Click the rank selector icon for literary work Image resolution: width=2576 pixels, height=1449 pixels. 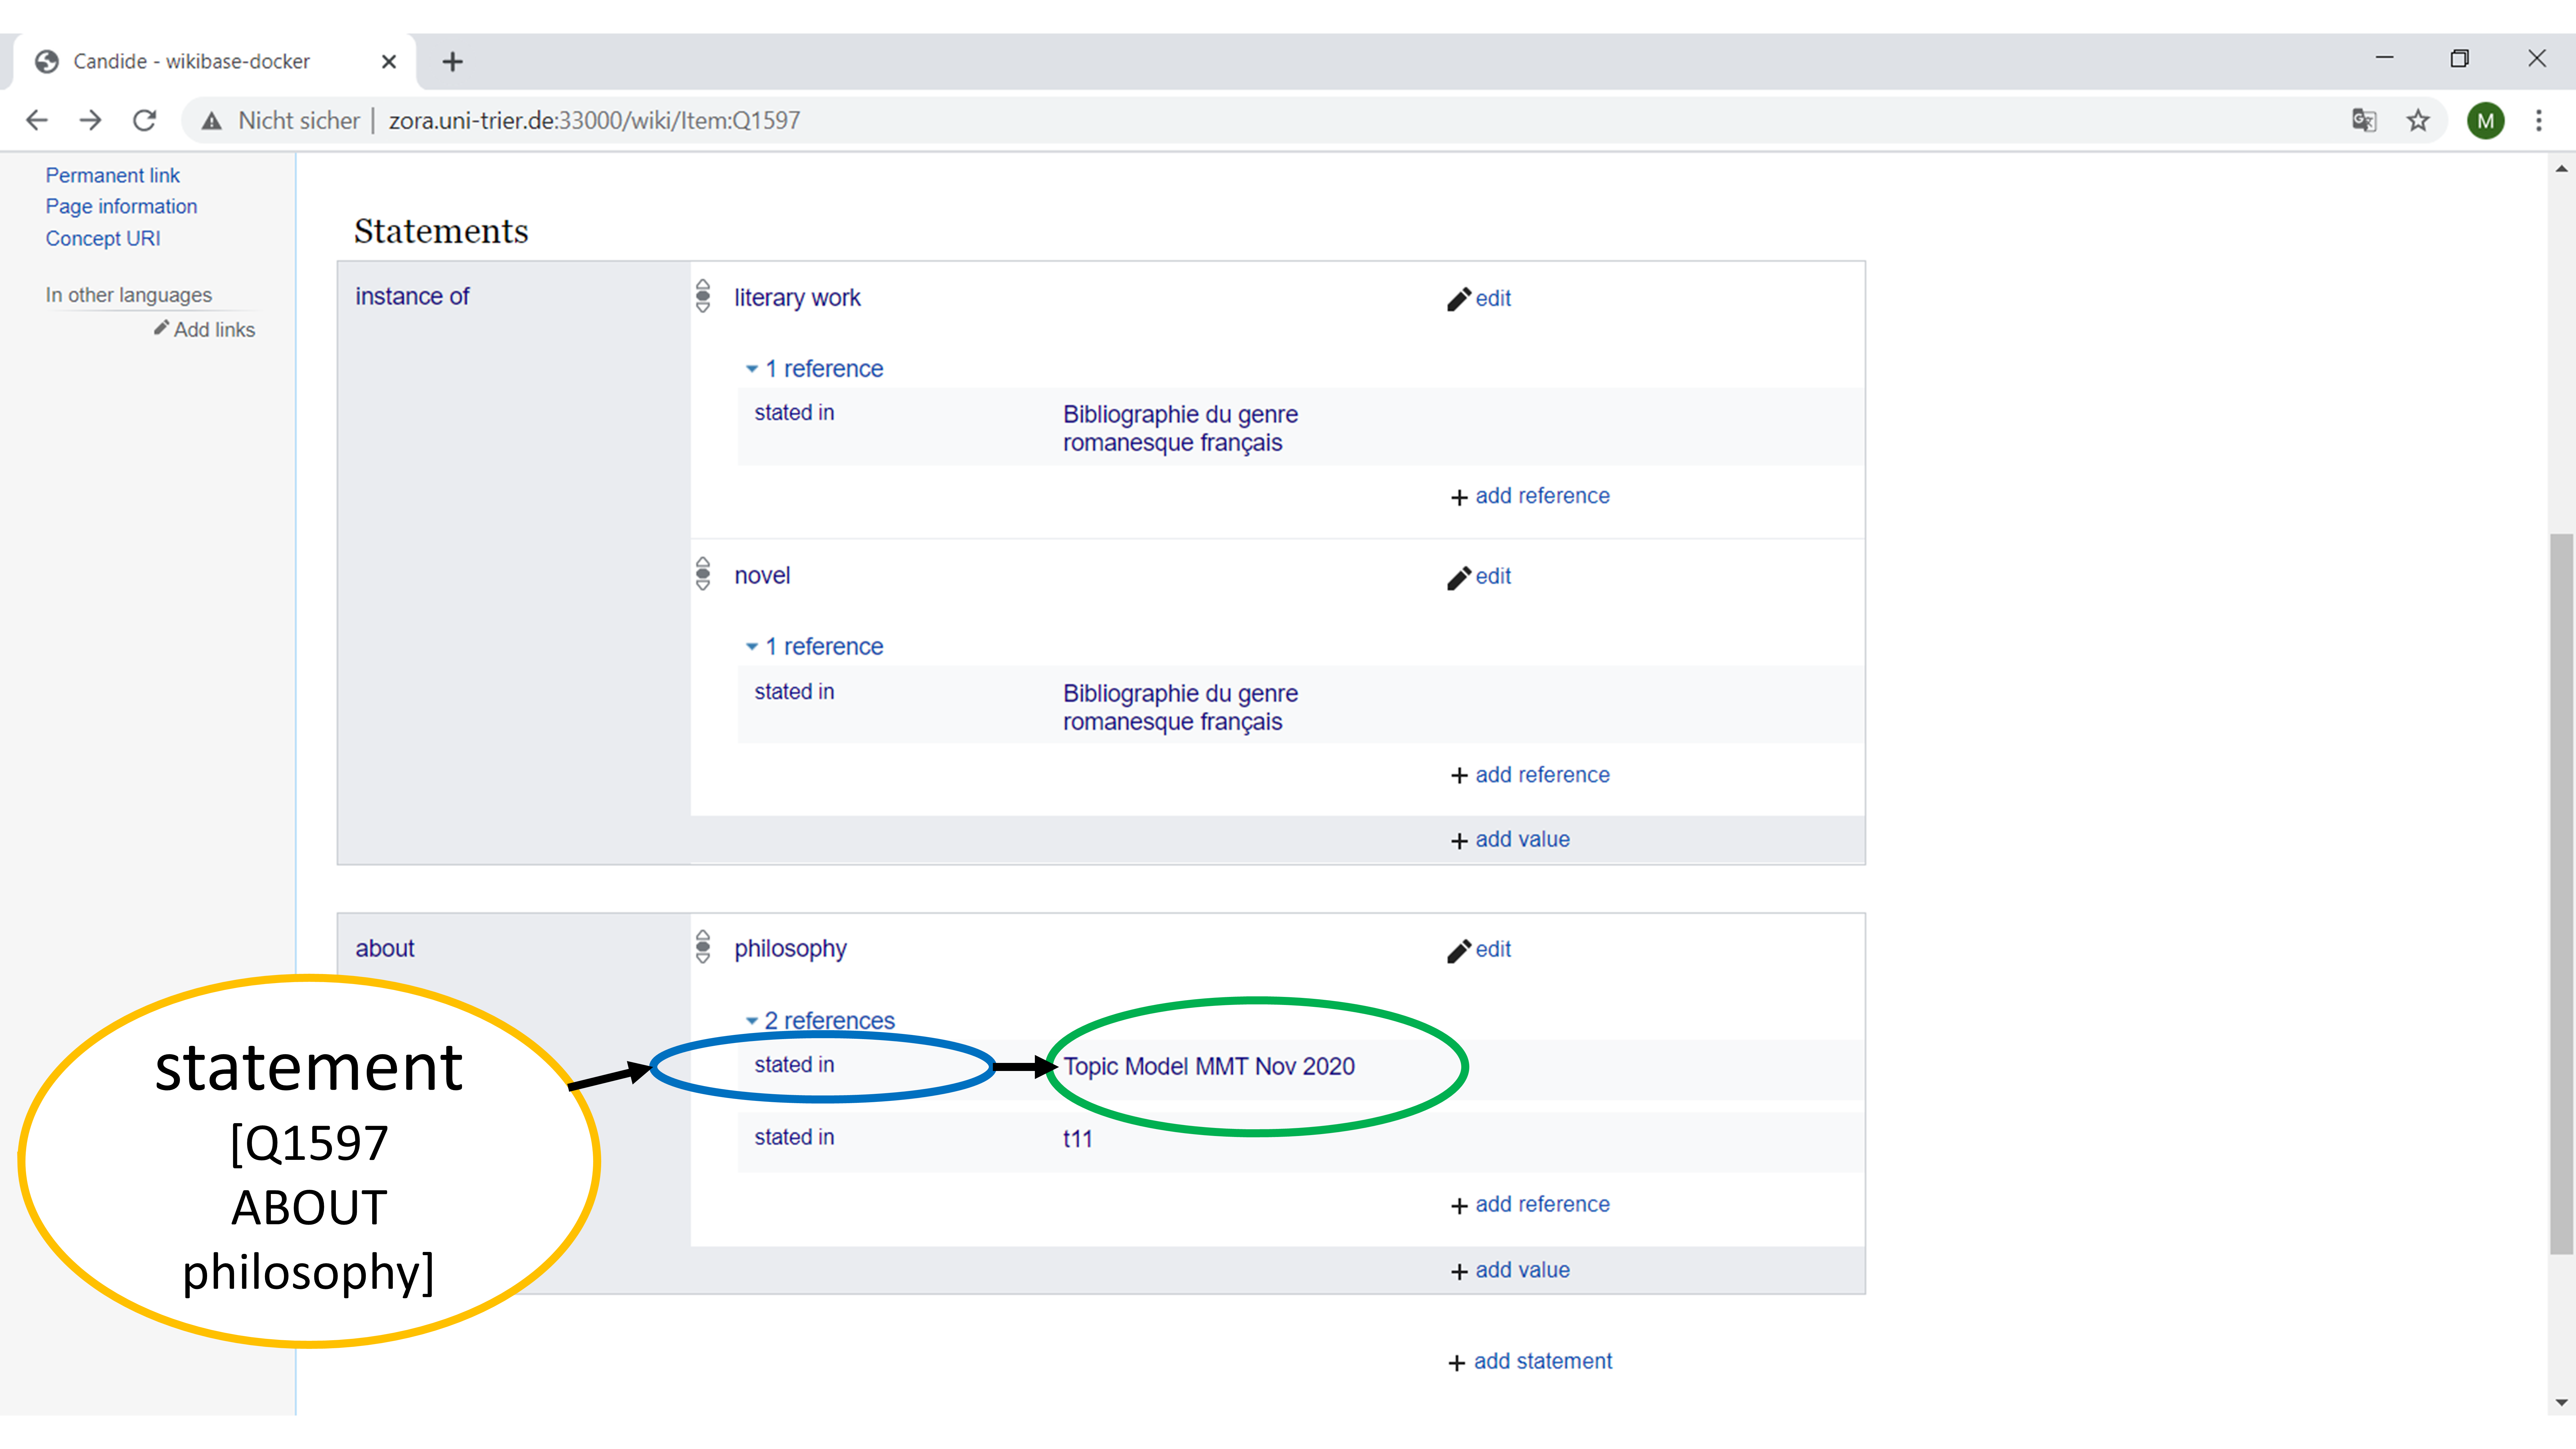[703, 296]
